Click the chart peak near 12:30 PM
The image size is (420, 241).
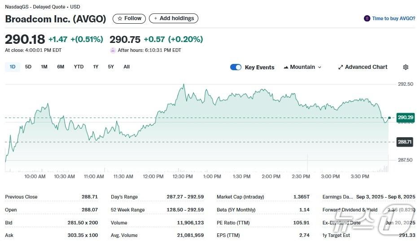pyautogui.click(x=184, y=85)
